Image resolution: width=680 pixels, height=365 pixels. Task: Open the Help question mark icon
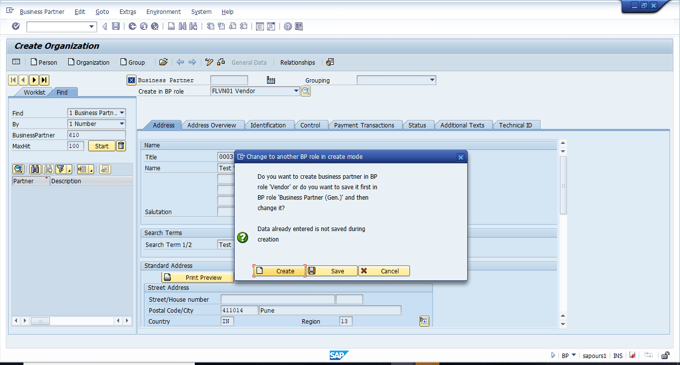coord(288,26)
